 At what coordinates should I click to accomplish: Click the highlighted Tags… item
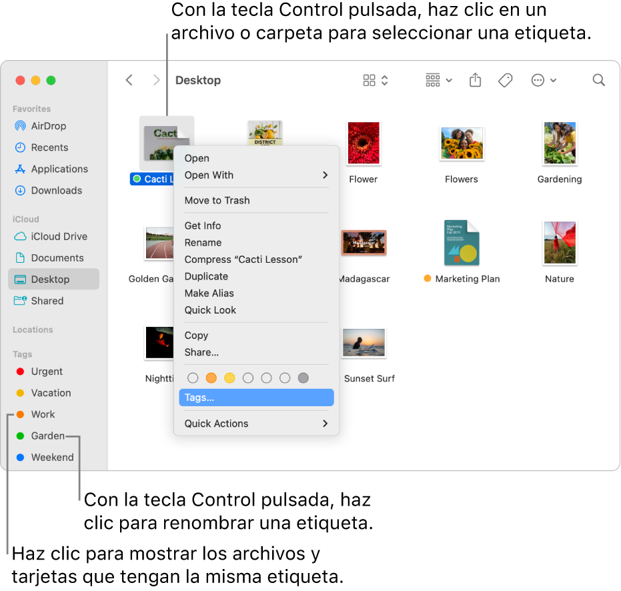pyautogui.click(x=256, y=398)
